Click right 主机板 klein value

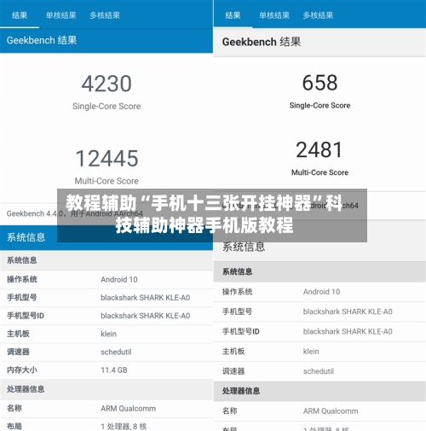[311, 352]
